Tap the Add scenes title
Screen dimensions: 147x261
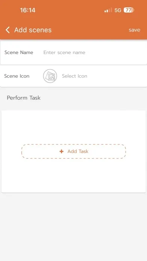pyautogui.click(x=33, y=30)
